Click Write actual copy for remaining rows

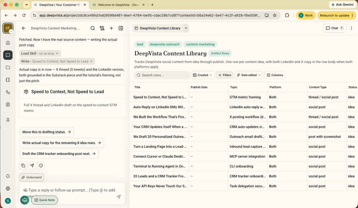click(62, 143)
